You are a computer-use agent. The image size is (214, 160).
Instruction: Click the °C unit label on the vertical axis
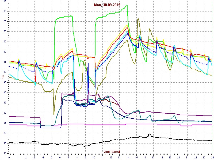click(x=3, y=77)
